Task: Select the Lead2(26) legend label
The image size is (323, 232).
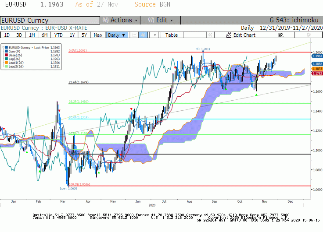Action: pyautogui.click(x=16, y=67)
